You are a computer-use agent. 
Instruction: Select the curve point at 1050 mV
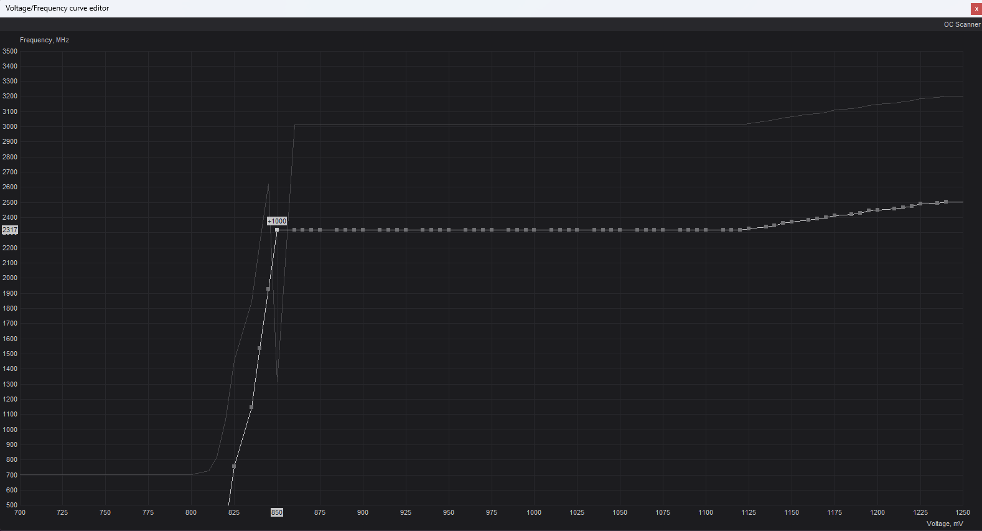point(620,230)
